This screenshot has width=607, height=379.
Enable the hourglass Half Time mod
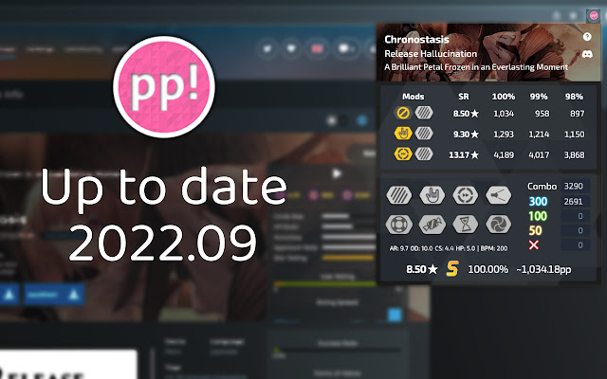(x=466, y=225)
